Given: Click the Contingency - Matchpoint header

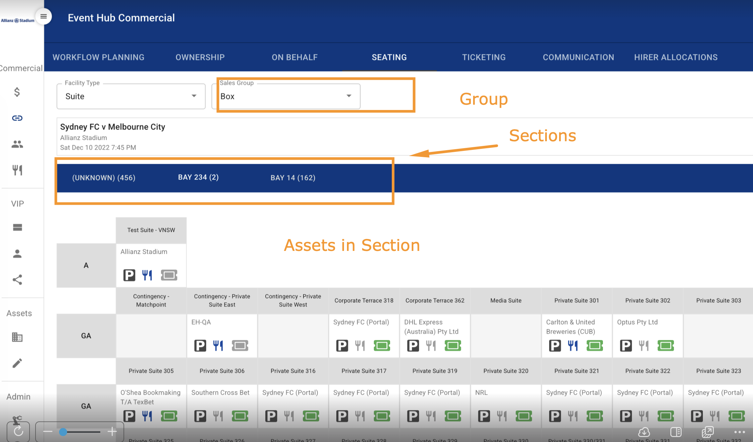Looking at the screenshot, I should (x=151, y=300).
